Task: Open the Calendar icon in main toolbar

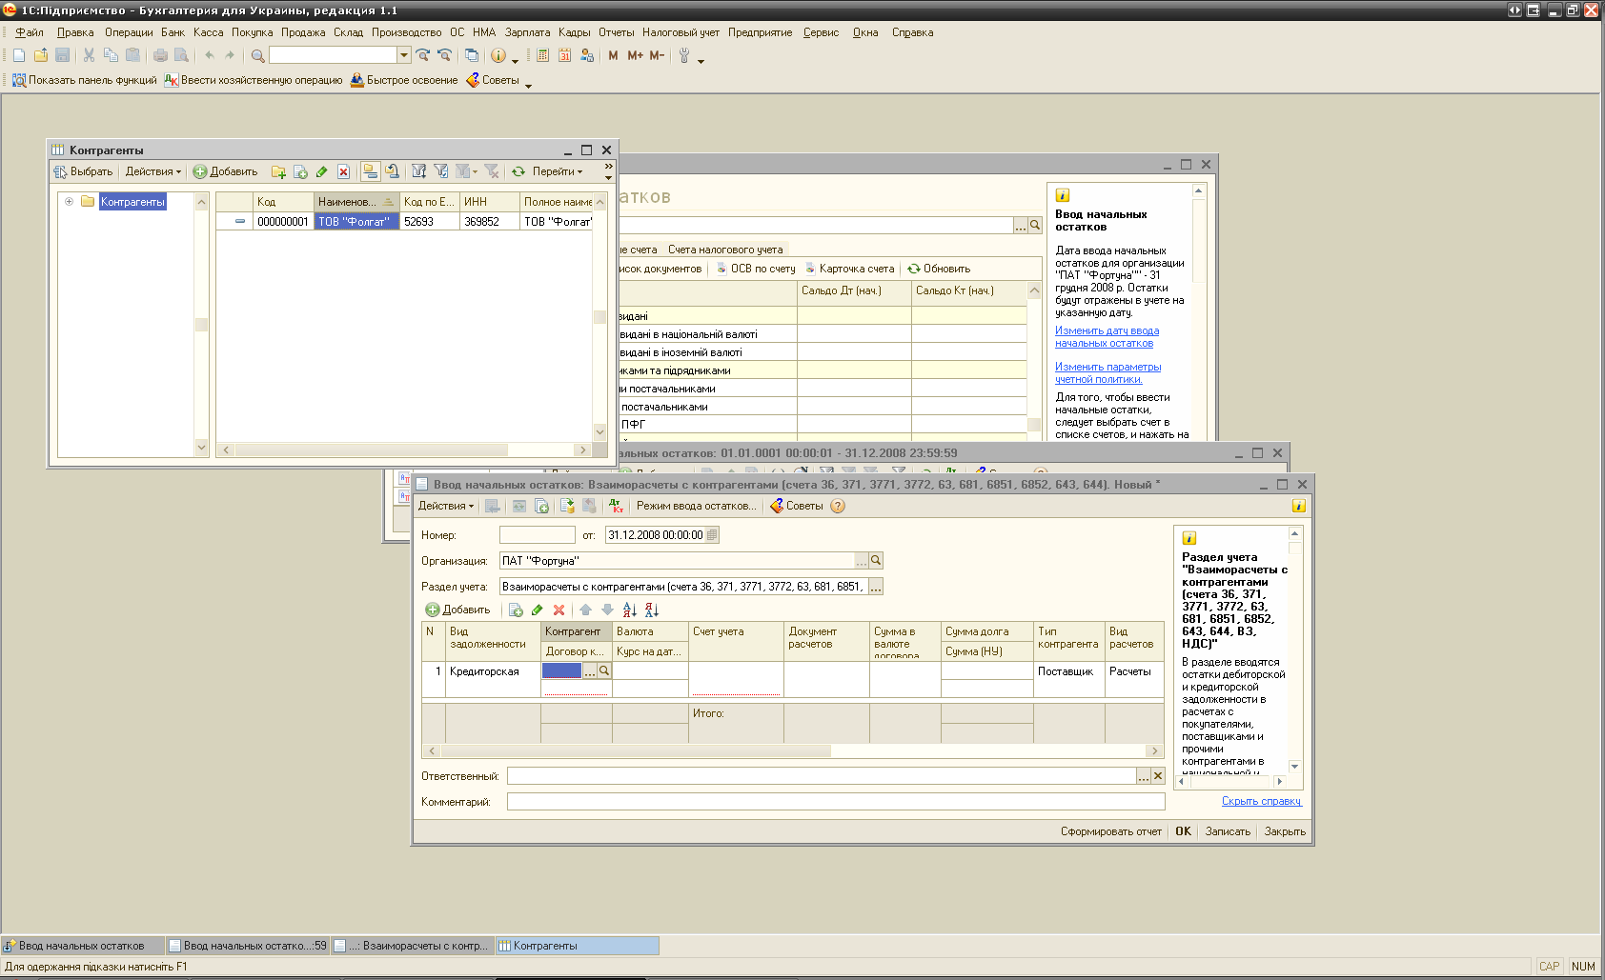Action: tap(564, 55)
